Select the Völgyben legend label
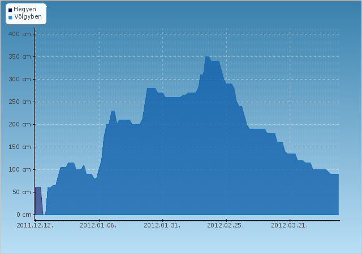The image size is (362, 254). (x=28, y=16)
